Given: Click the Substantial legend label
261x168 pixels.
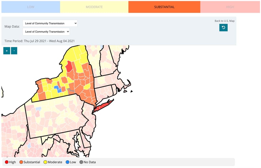Looking at the screenshot, I should (32, 162).
